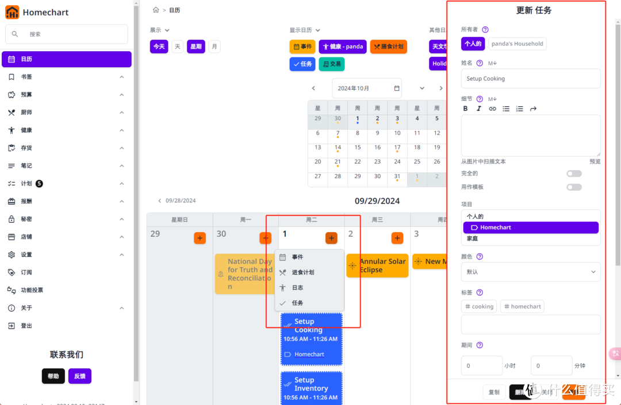Open the 颜色 默认 color selector

click(530, 272)
